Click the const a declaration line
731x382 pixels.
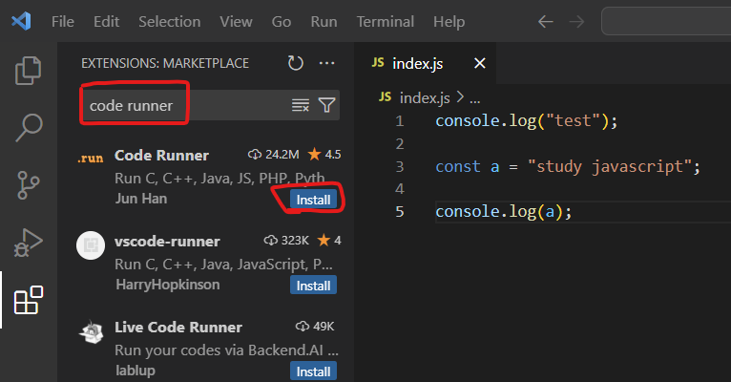pos(568,166)
